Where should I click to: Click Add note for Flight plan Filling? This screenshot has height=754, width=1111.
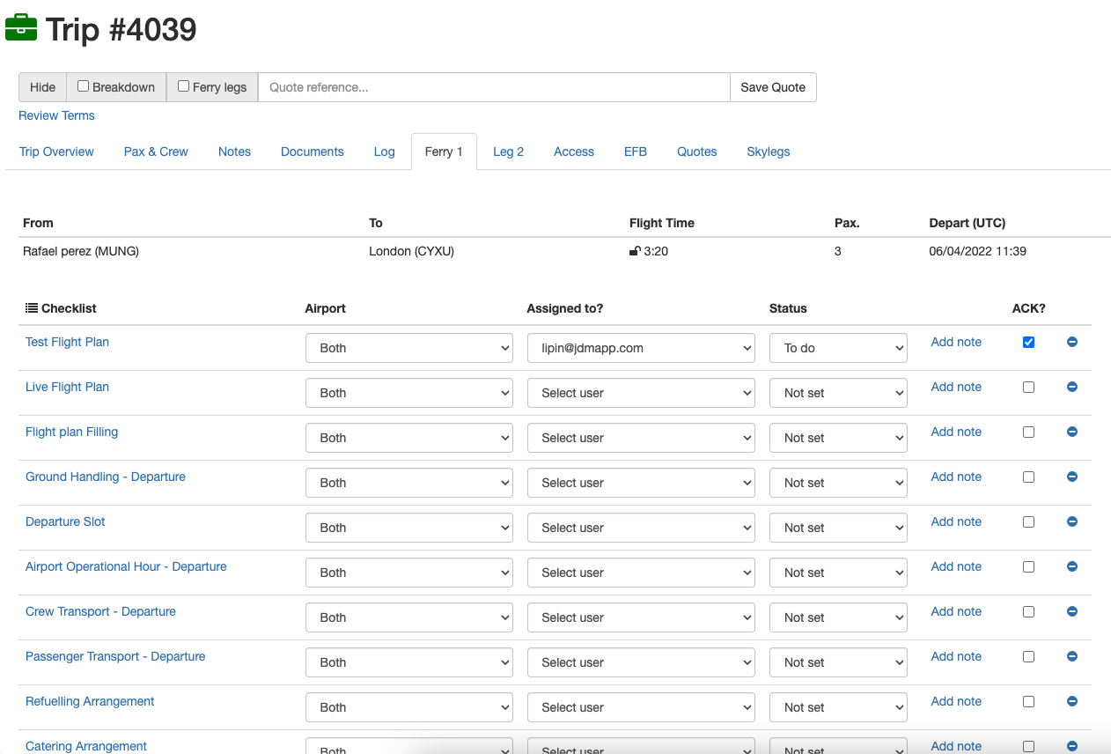click(955, 432)
